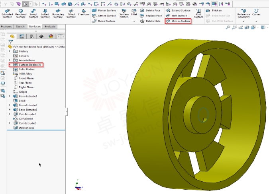The image size is (269, 194).
Task: Select the Filled Surface tool
Action: (71, 14)
